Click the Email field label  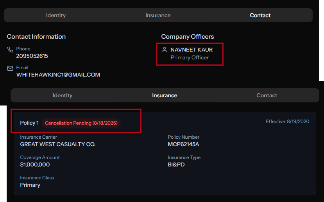pyautogui.click(x=22, y=68)
